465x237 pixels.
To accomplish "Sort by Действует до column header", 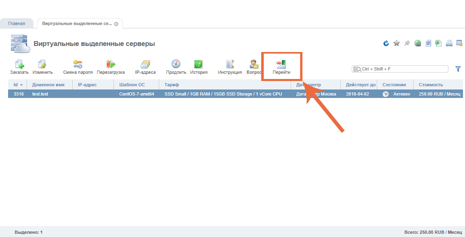I will pyautogui.click(x=359, y=85).
